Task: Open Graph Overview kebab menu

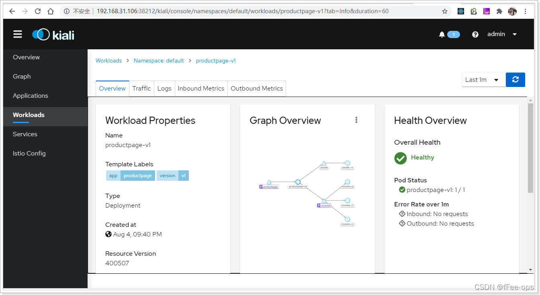Action: 356,120
